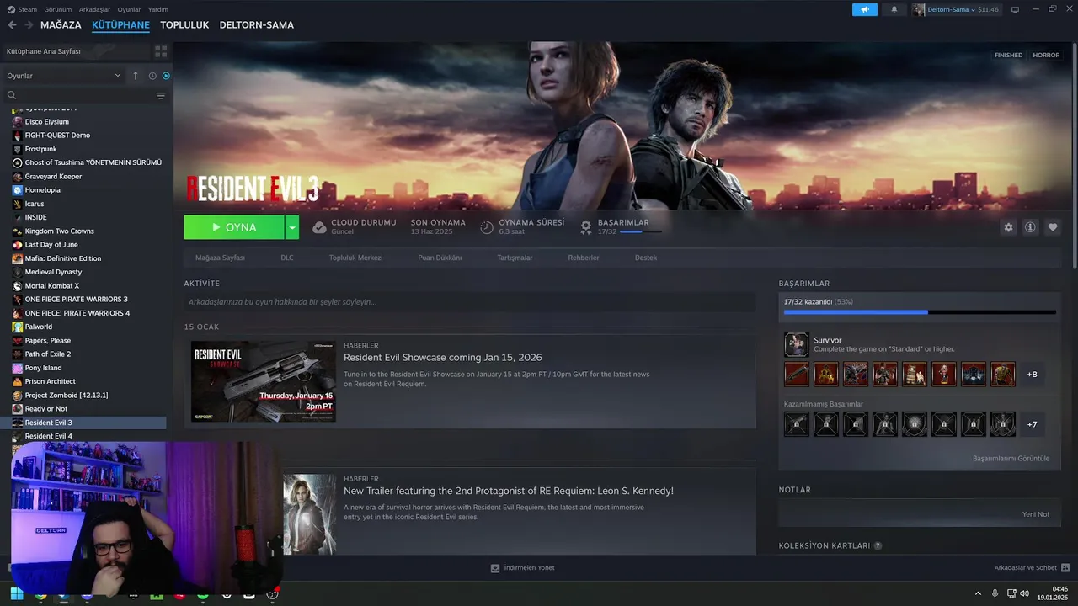Open the Arkadaşlar menu
The width and height of the screenshot is (1078, 606).
pos(94,9)
